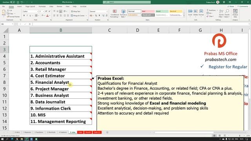Image resolution: width=251 pixels, height=141 pixels.
Task: Open Conditional Formatting menu
Action: coord(115,14)
